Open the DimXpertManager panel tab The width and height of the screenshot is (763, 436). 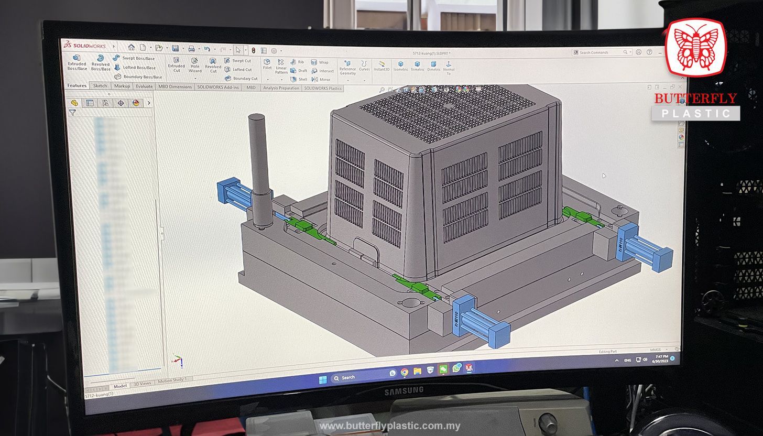pyautogui.click(x=121, y=103)
